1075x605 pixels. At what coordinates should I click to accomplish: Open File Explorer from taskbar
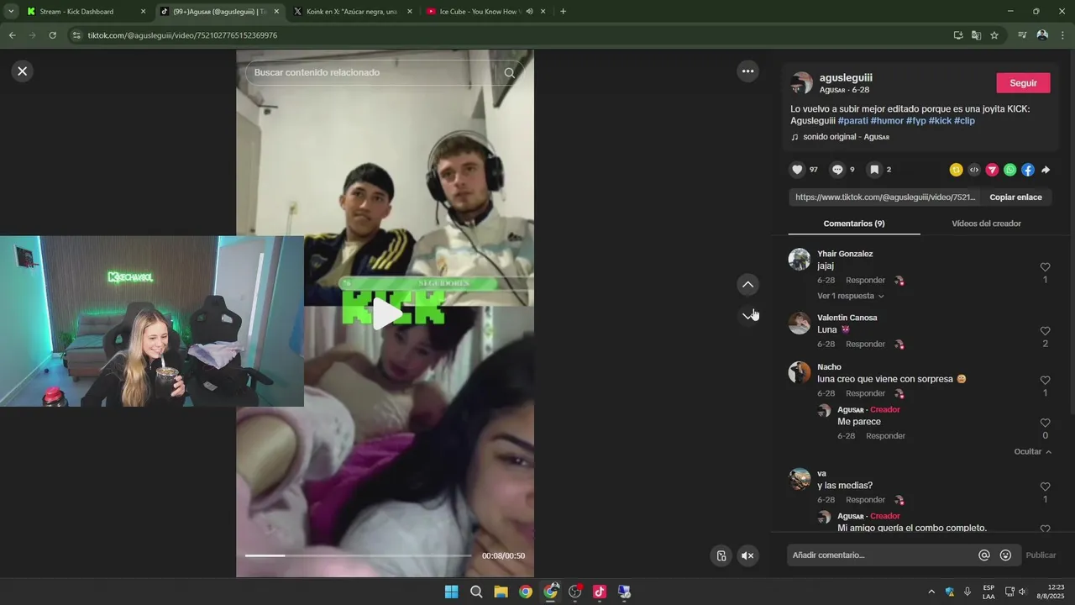click(x=501, y=592)
